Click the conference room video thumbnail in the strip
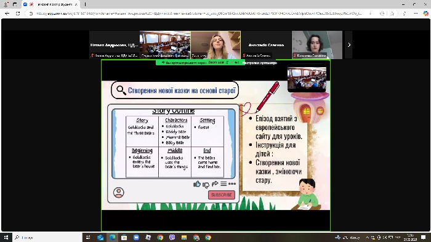The width and height of the screenshot is (431, 242). point(165,45)
